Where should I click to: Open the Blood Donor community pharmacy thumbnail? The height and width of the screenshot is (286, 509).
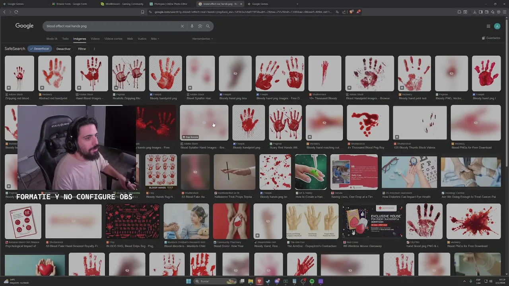coord(231,221)
